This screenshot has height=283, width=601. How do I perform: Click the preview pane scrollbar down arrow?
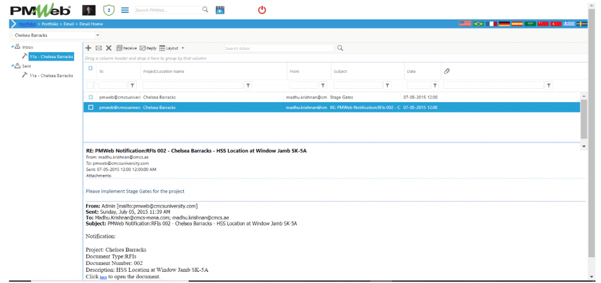pos(592,277)
